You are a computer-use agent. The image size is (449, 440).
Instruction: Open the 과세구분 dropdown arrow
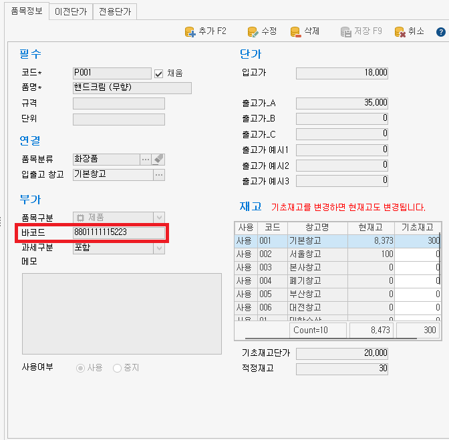tap(158, 248)
